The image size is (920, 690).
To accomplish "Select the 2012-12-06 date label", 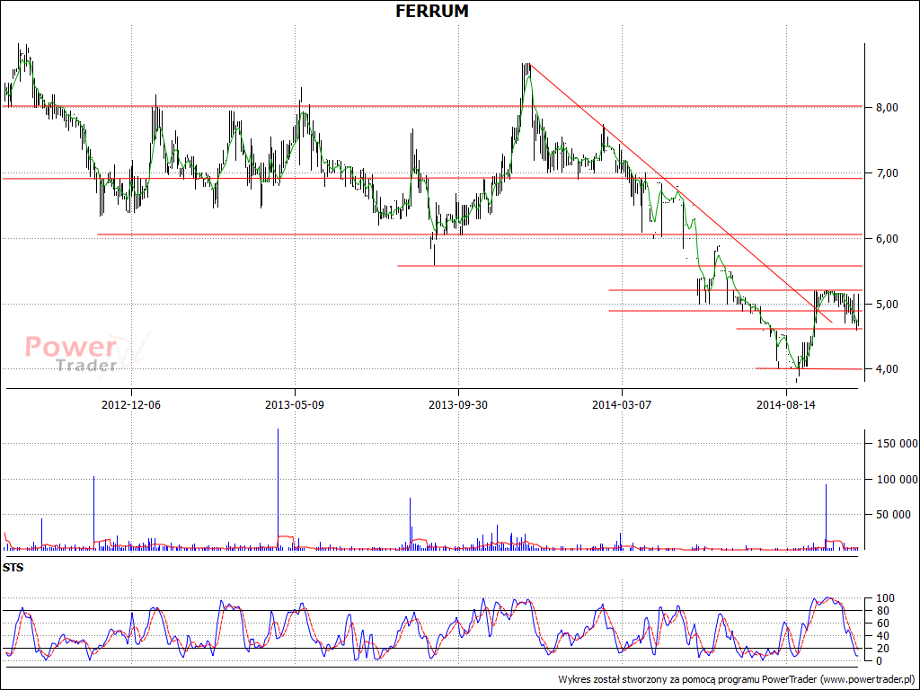I will coord(131,405).
